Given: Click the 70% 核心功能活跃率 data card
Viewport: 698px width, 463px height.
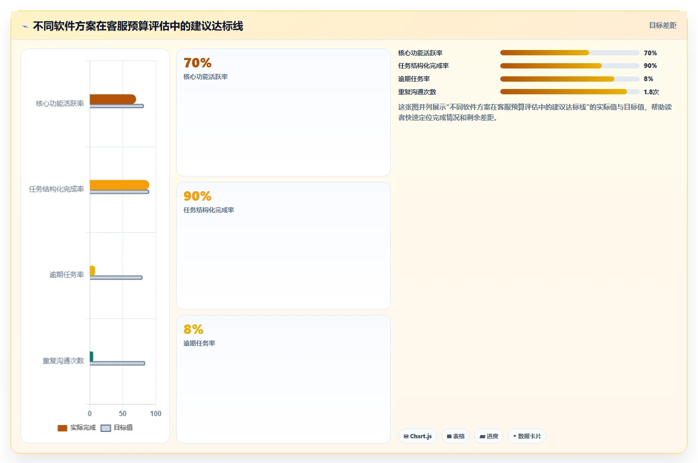Looking at the screenshot, I should (x=284, y=112).
